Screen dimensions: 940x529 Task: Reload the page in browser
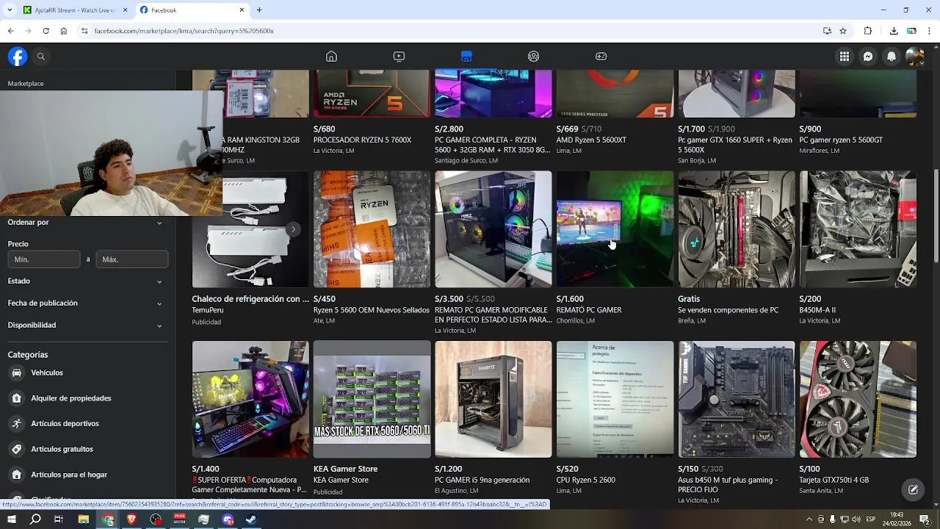[x=46, y=31]
